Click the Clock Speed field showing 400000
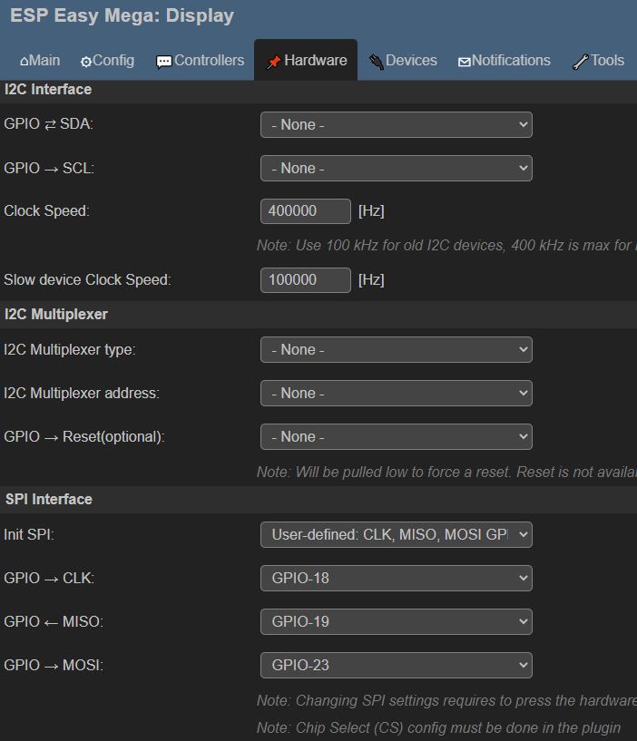637x741 pixels. coord(306,210)
